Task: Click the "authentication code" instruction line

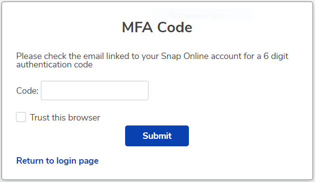Action: pyautogui.click(x=54, y=65)
